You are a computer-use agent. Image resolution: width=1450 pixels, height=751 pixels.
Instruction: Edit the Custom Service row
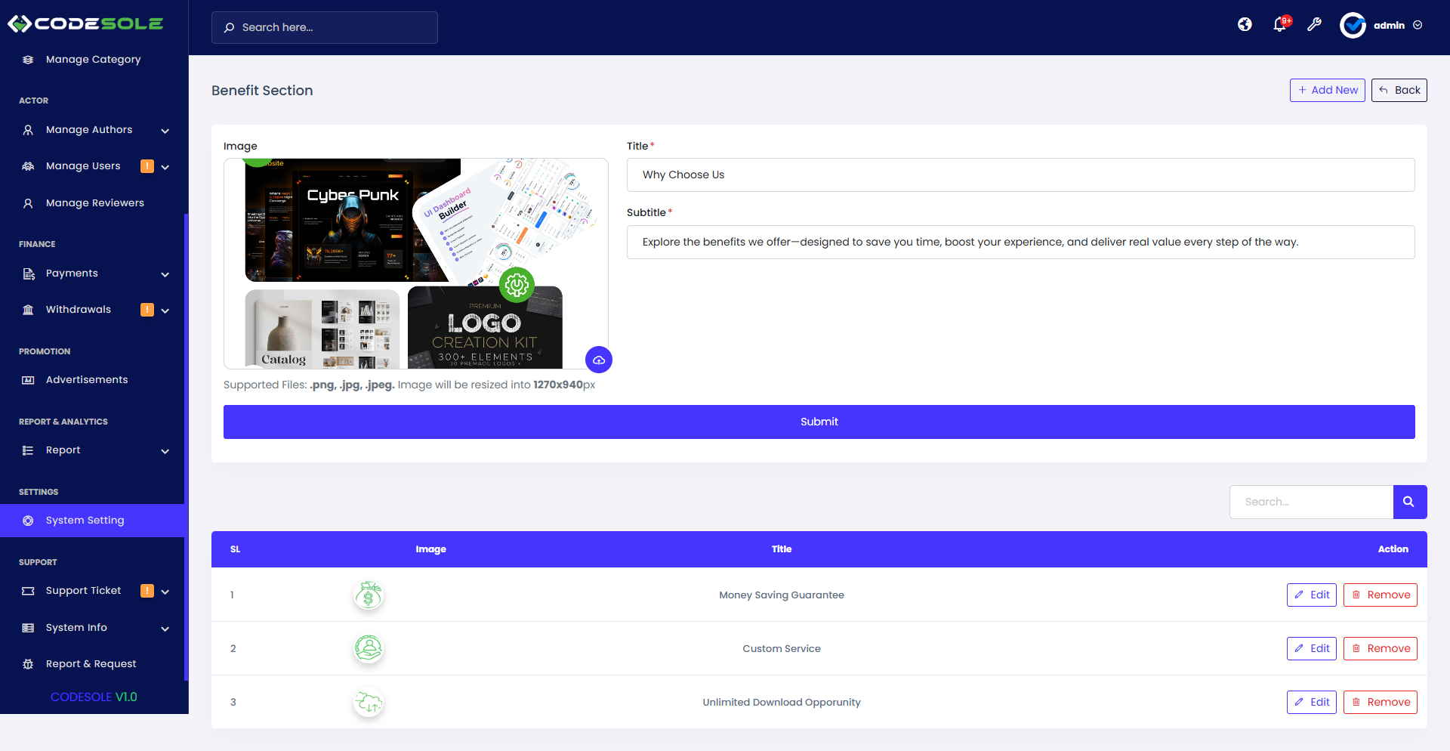[1312, 648]
